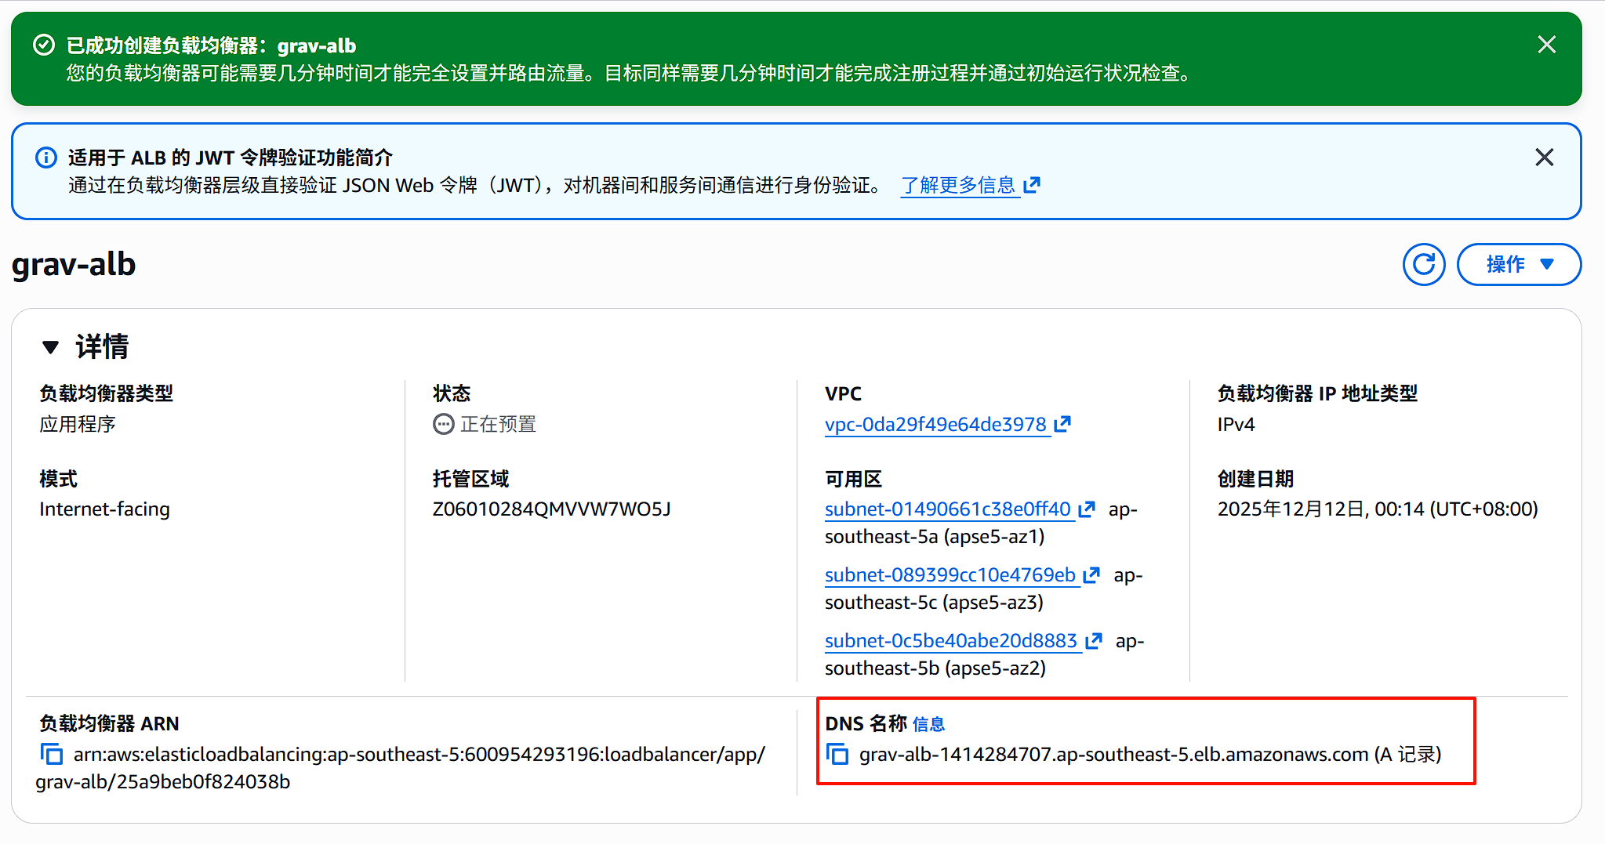Click external link icon next to VPC ID
This screenshot has width=1605, height=844.
coord(1062,424)
